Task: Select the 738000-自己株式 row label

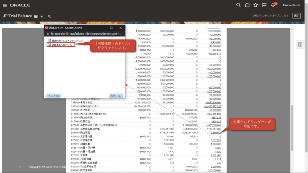Action: coord(80,110)
